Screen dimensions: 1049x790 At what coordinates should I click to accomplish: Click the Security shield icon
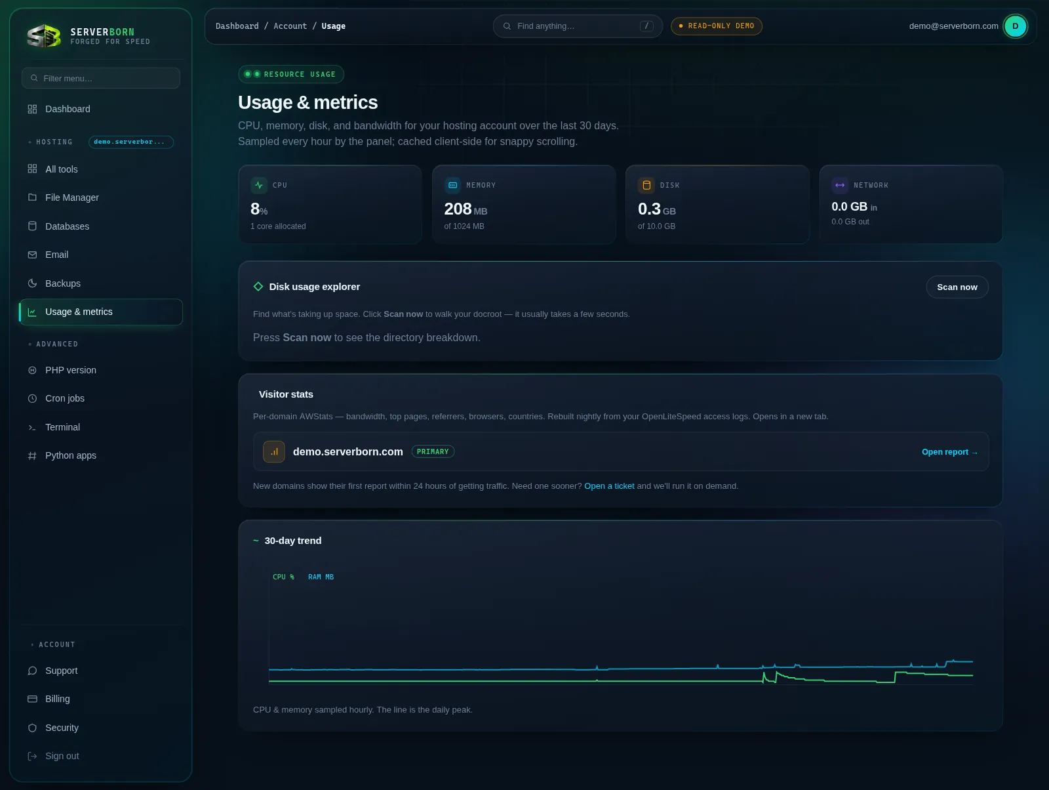32,728
